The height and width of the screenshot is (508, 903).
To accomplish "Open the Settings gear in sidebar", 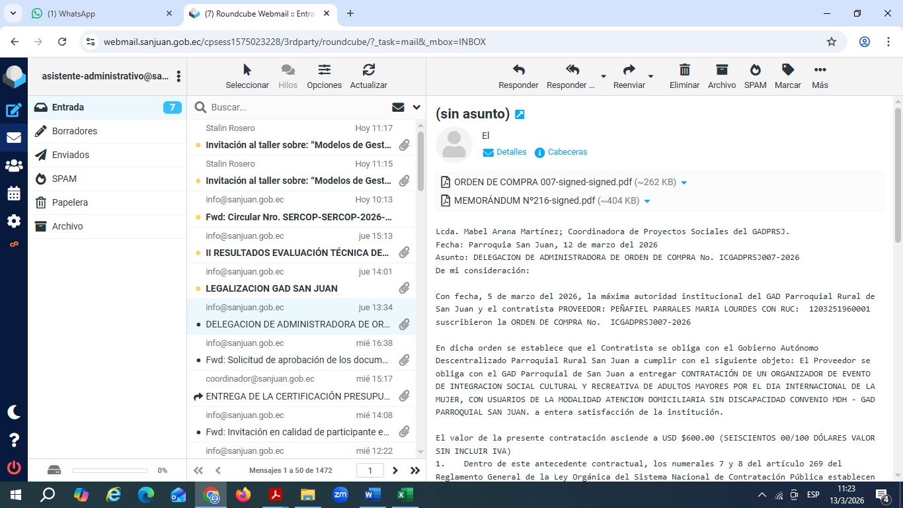I will (x=14, y=221).
